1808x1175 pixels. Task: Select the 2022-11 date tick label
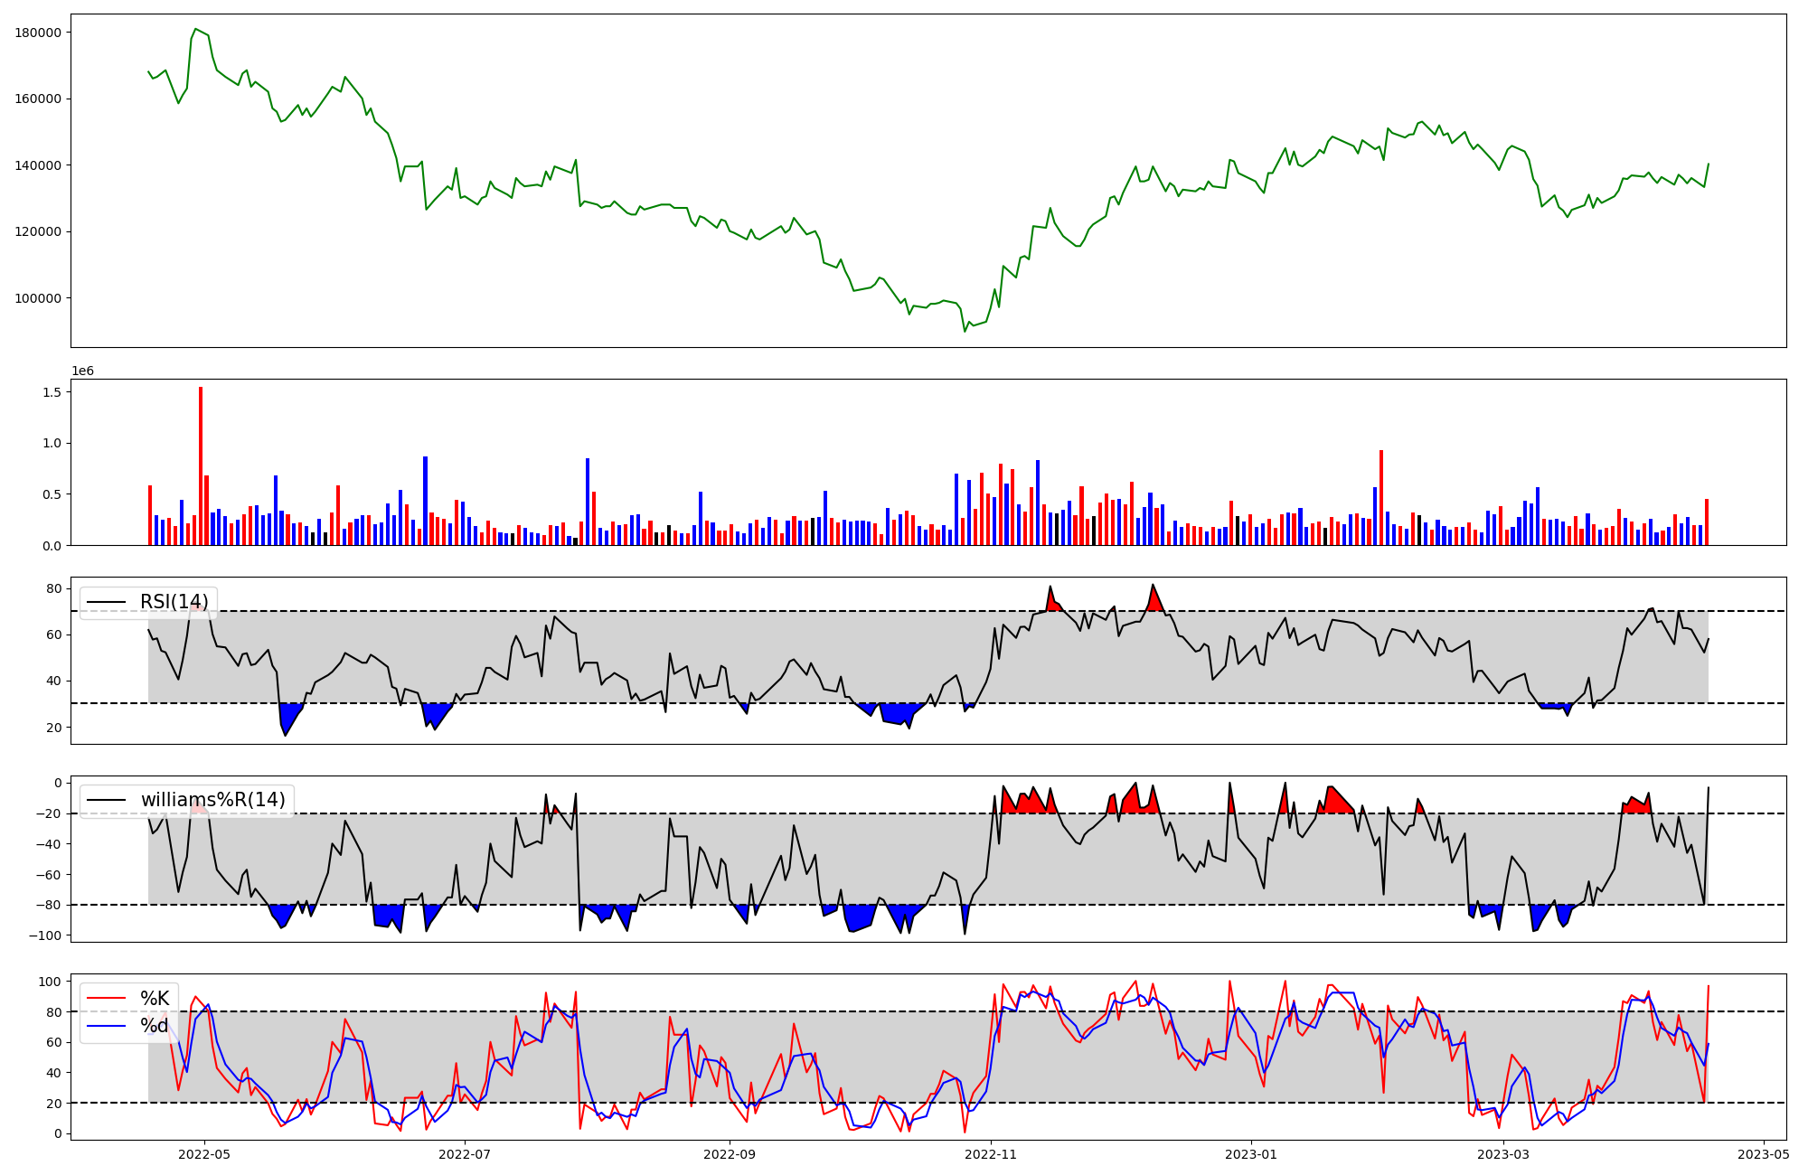(991, 1154)
